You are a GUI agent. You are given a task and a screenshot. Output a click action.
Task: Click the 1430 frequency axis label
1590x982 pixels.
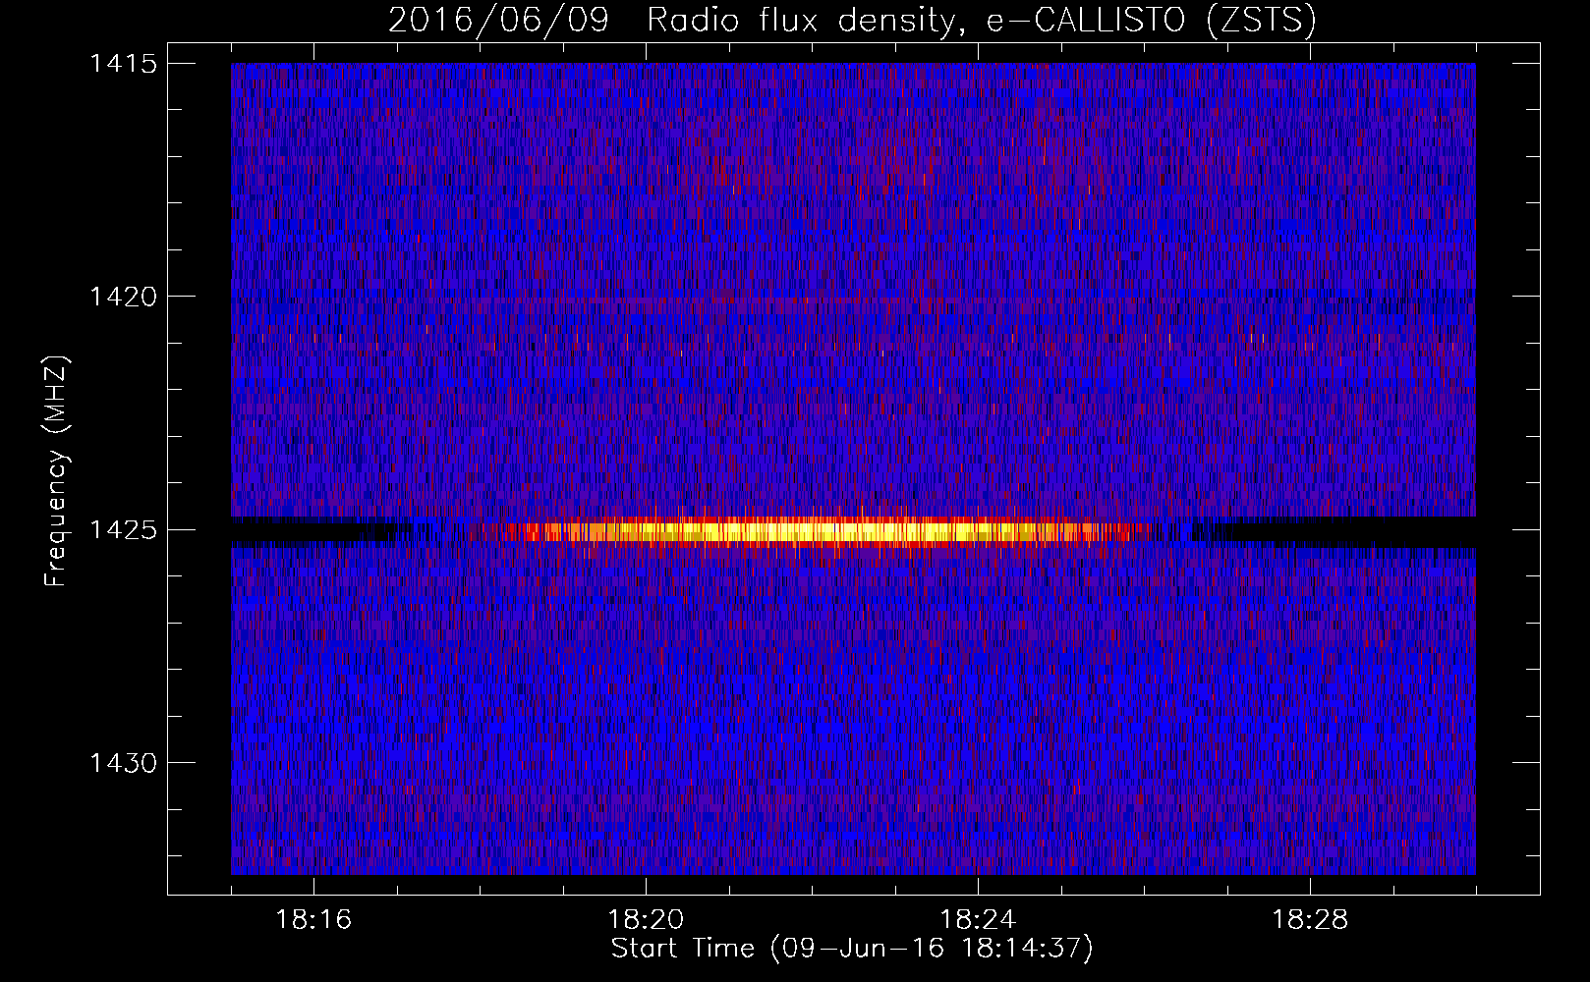pos(123,763)
